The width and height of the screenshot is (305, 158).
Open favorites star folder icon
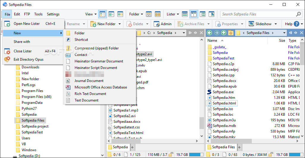coord(231,33)
